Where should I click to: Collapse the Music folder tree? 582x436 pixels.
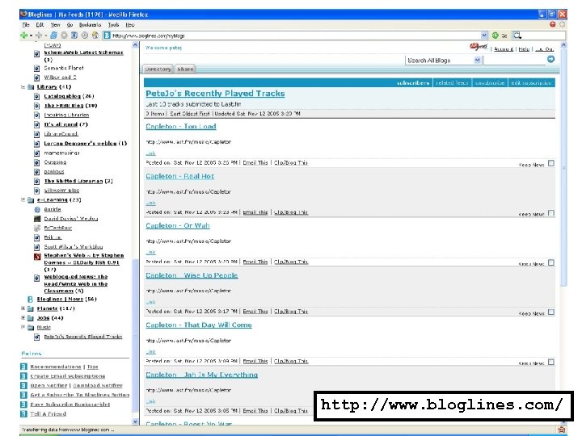pyautogui.click(x=23, y=327)
